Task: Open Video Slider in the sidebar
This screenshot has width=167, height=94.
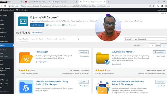Action: coord(4,84)
